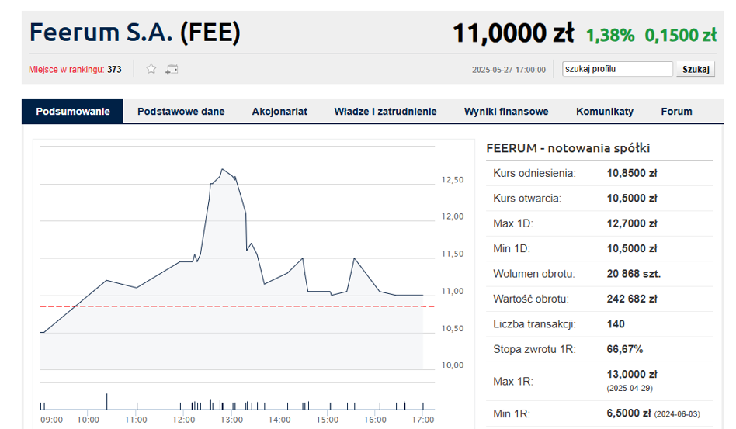This screenshot has width=736, height=429.
Task: Click the 10,00 price axis label
Action: click(x=453, y=365)
